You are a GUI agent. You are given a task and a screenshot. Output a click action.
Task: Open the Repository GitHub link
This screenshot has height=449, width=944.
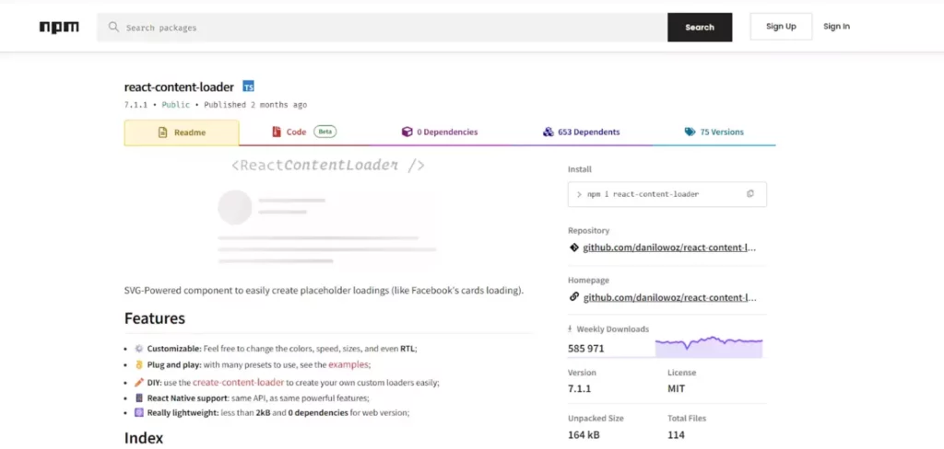point(669,248)
